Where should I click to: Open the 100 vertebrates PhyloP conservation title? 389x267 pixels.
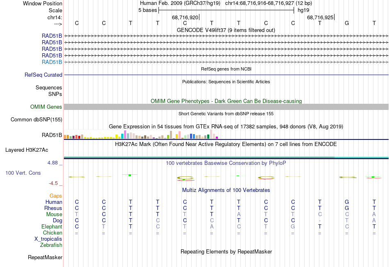(x=226, y=163)
